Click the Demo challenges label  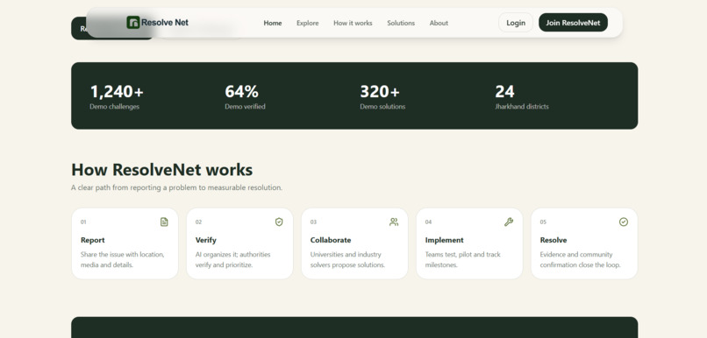(115, 107)
